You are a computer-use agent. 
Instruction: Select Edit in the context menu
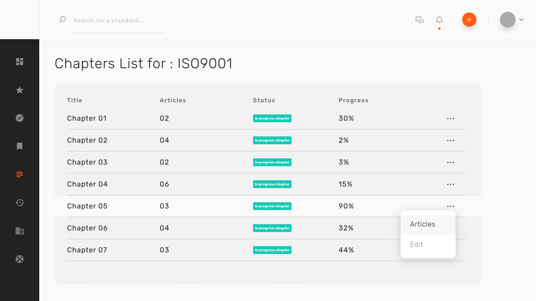416,245
